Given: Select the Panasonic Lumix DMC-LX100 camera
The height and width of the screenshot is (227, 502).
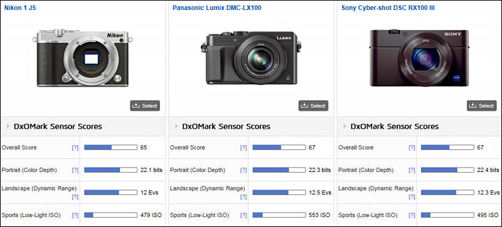Looking at the screenshot, I should tap(313, 106).
